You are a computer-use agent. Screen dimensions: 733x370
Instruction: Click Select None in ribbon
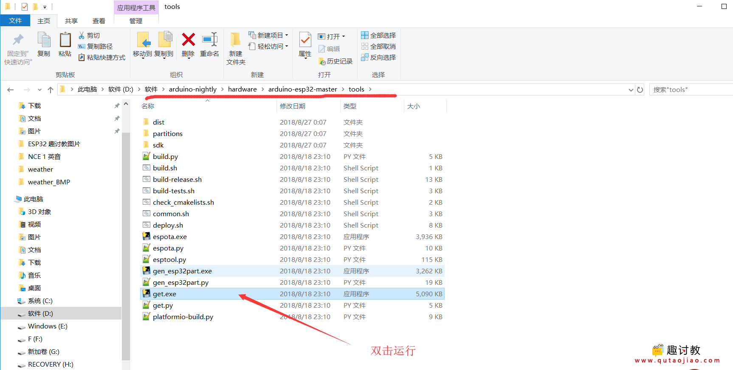tap(378, 47)
